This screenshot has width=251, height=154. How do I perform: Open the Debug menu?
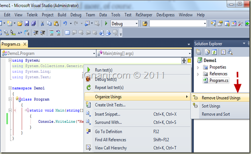pyautogui.click(x=76, y=15)
